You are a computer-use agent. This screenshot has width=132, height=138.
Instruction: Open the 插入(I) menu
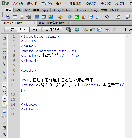point(61,4)
